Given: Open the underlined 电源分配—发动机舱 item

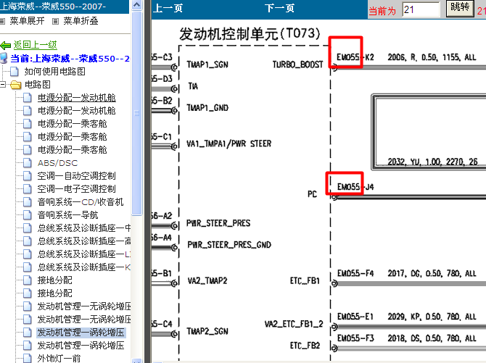Looking at the screenshot, I should pyautogui.click(x=77, y=98).
